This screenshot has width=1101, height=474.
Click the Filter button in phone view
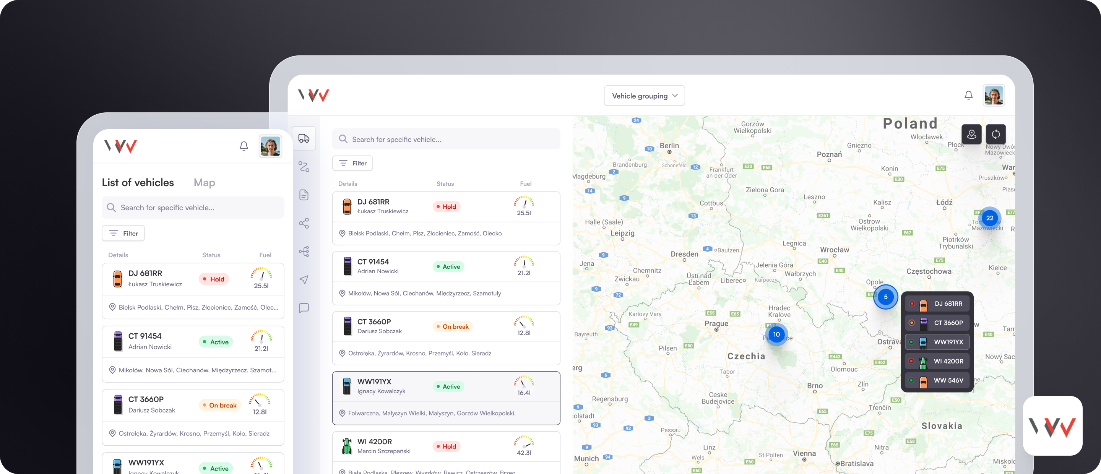(x=123, y=233)
